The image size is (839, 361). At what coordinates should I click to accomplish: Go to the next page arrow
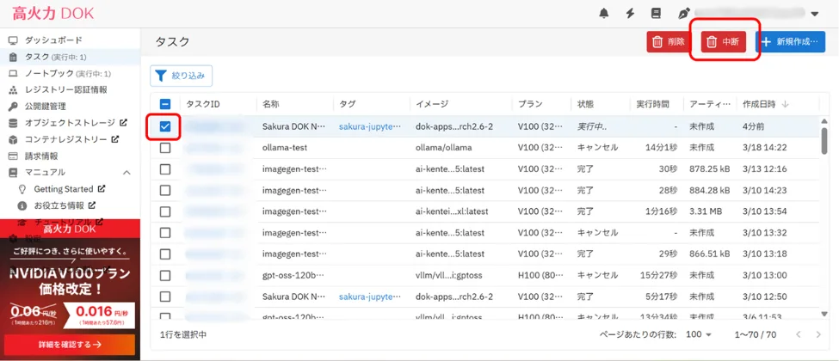(818, 335)
